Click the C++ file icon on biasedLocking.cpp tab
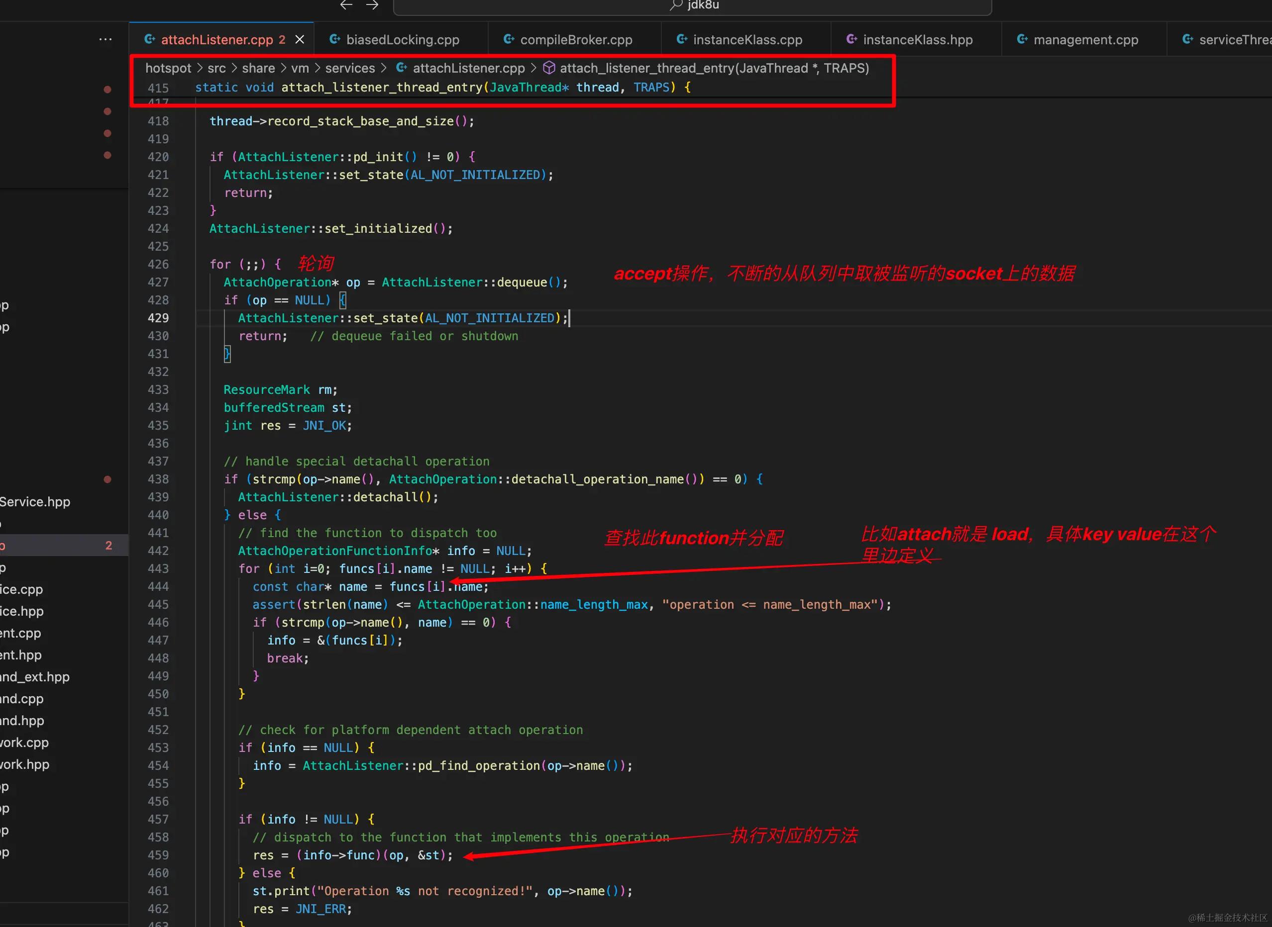This screenshot has width=1272, height=927. coord(335,39)
